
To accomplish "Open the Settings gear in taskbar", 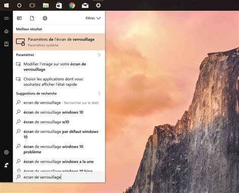I will click(98, 6).
